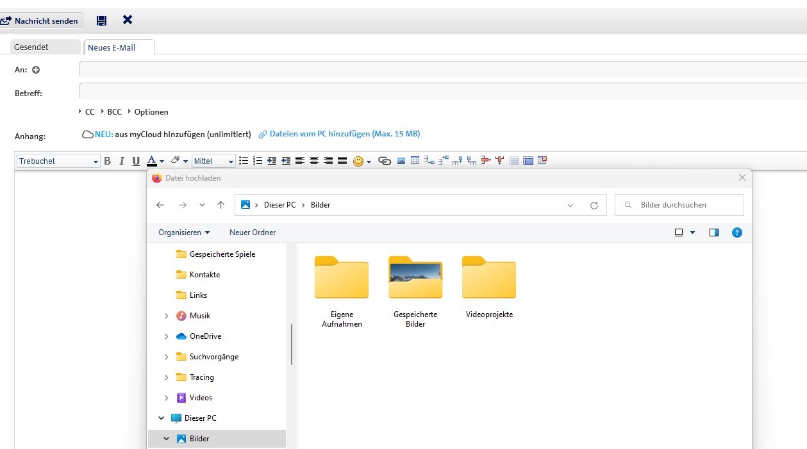Open the smiley emoji picker
Viewport: 807px width, 449px height.
(x=358, y=161)
